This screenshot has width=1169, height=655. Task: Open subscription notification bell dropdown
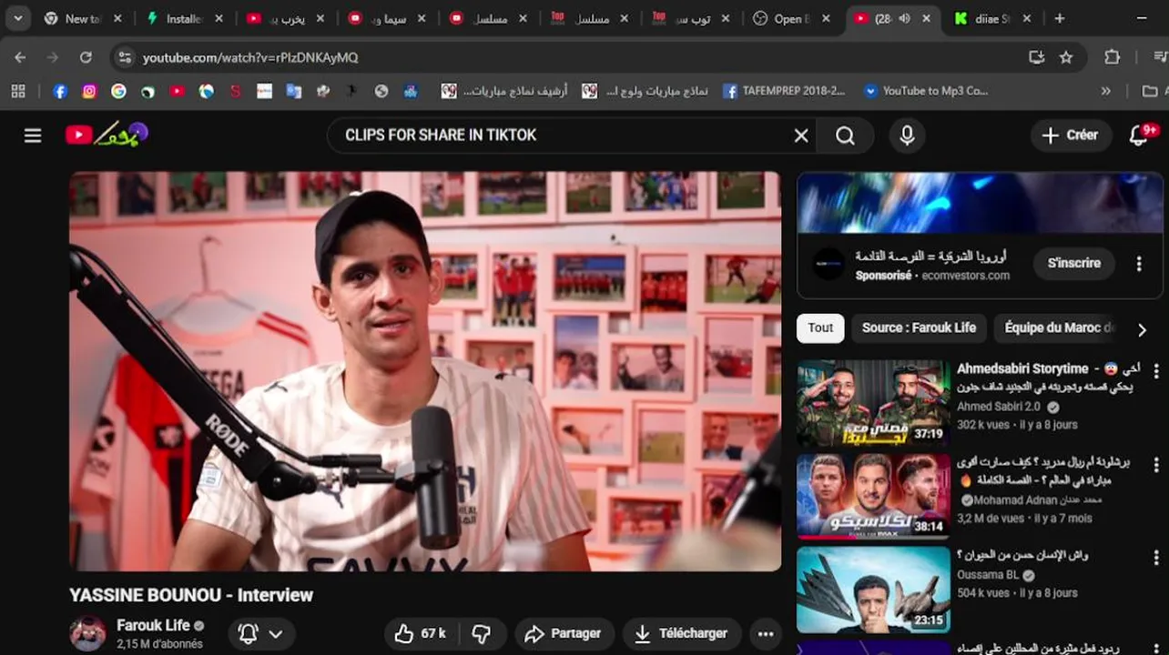click(x=260, y=634)
